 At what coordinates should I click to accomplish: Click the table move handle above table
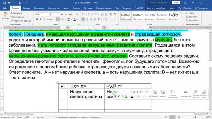click(57, 82)
